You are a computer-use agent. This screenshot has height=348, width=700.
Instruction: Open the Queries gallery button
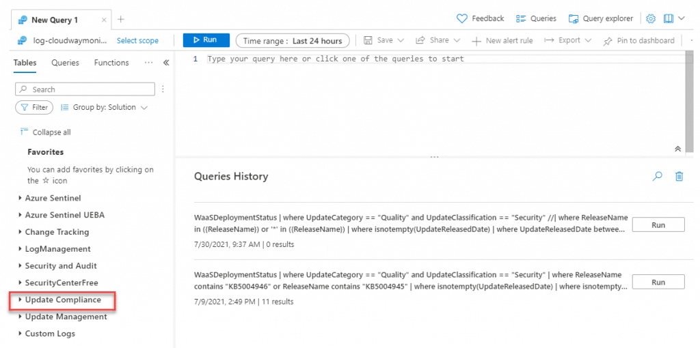536,18
